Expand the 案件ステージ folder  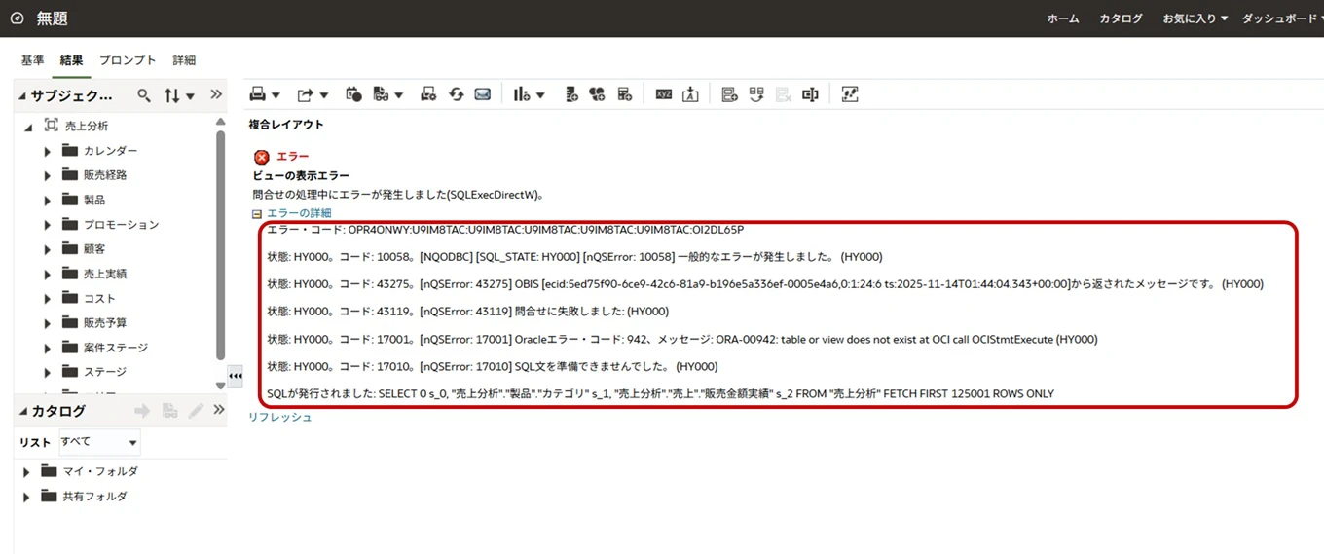47,348
